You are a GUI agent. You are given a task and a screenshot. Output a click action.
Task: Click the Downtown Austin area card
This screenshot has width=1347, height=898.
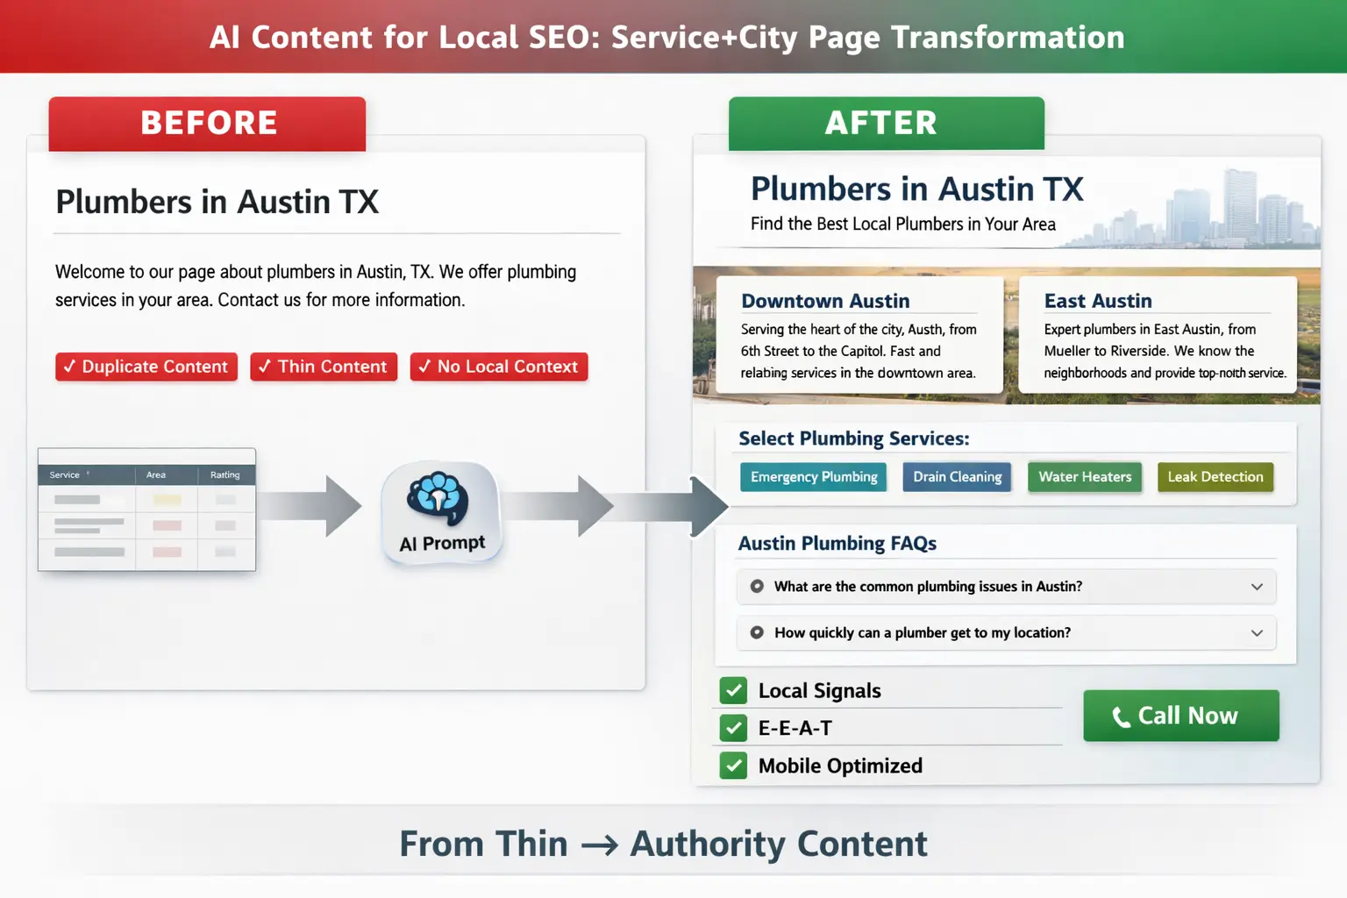point(859,336)
